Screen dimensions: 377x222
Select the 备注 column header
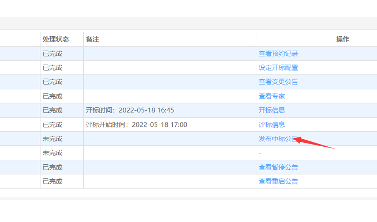click(92, 39)
